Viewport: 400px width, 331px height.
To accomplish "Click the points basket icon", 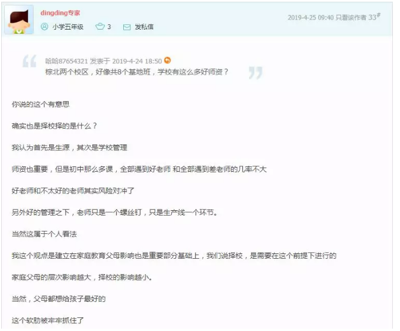I will [x=100, y=27].
